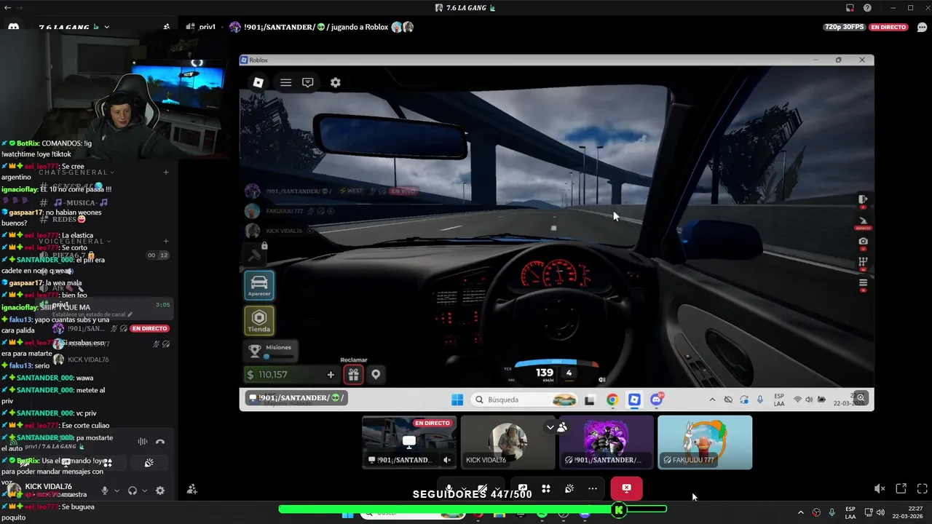932x524 pixels.
Task: Select the FAKUUUU 777 participant tile
Action: [x=705, y=442]
